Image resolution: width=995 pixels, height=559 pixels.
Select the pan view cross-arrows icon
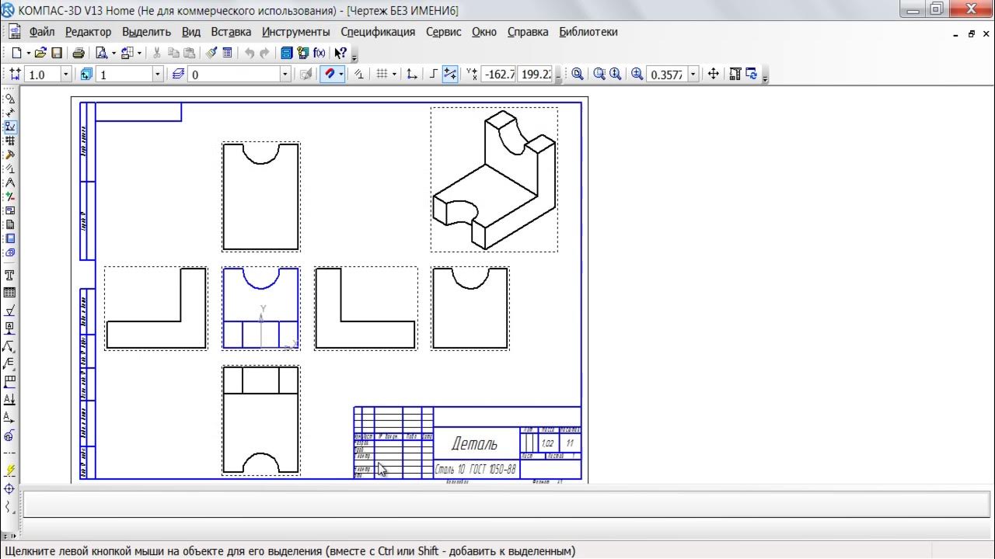pyautogui.click(x=713, y=74)
